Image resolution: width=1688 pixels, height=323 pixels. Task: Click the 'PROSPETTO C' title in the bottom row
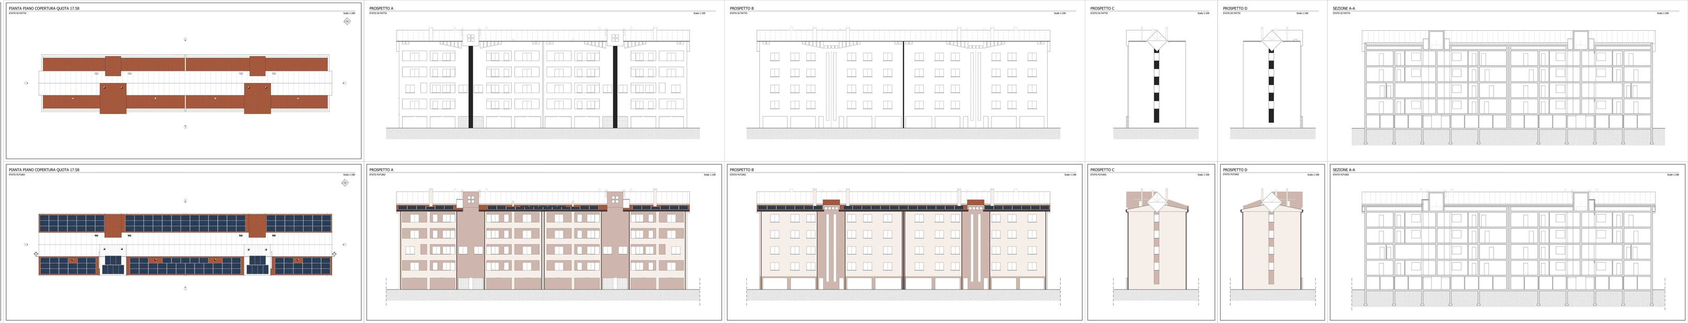[x=1102, y=170]
